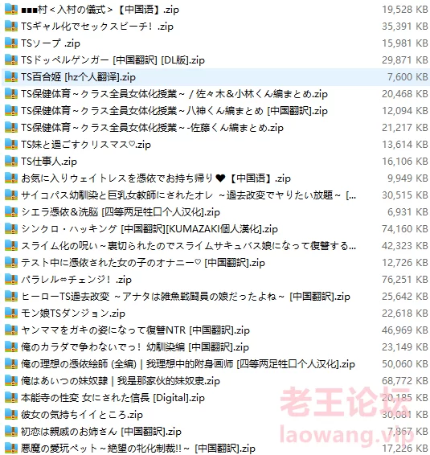Click the zip icon for 本能寺 [Digital].zip
This screenshot has height=455, width=430.
coord(11,398)
